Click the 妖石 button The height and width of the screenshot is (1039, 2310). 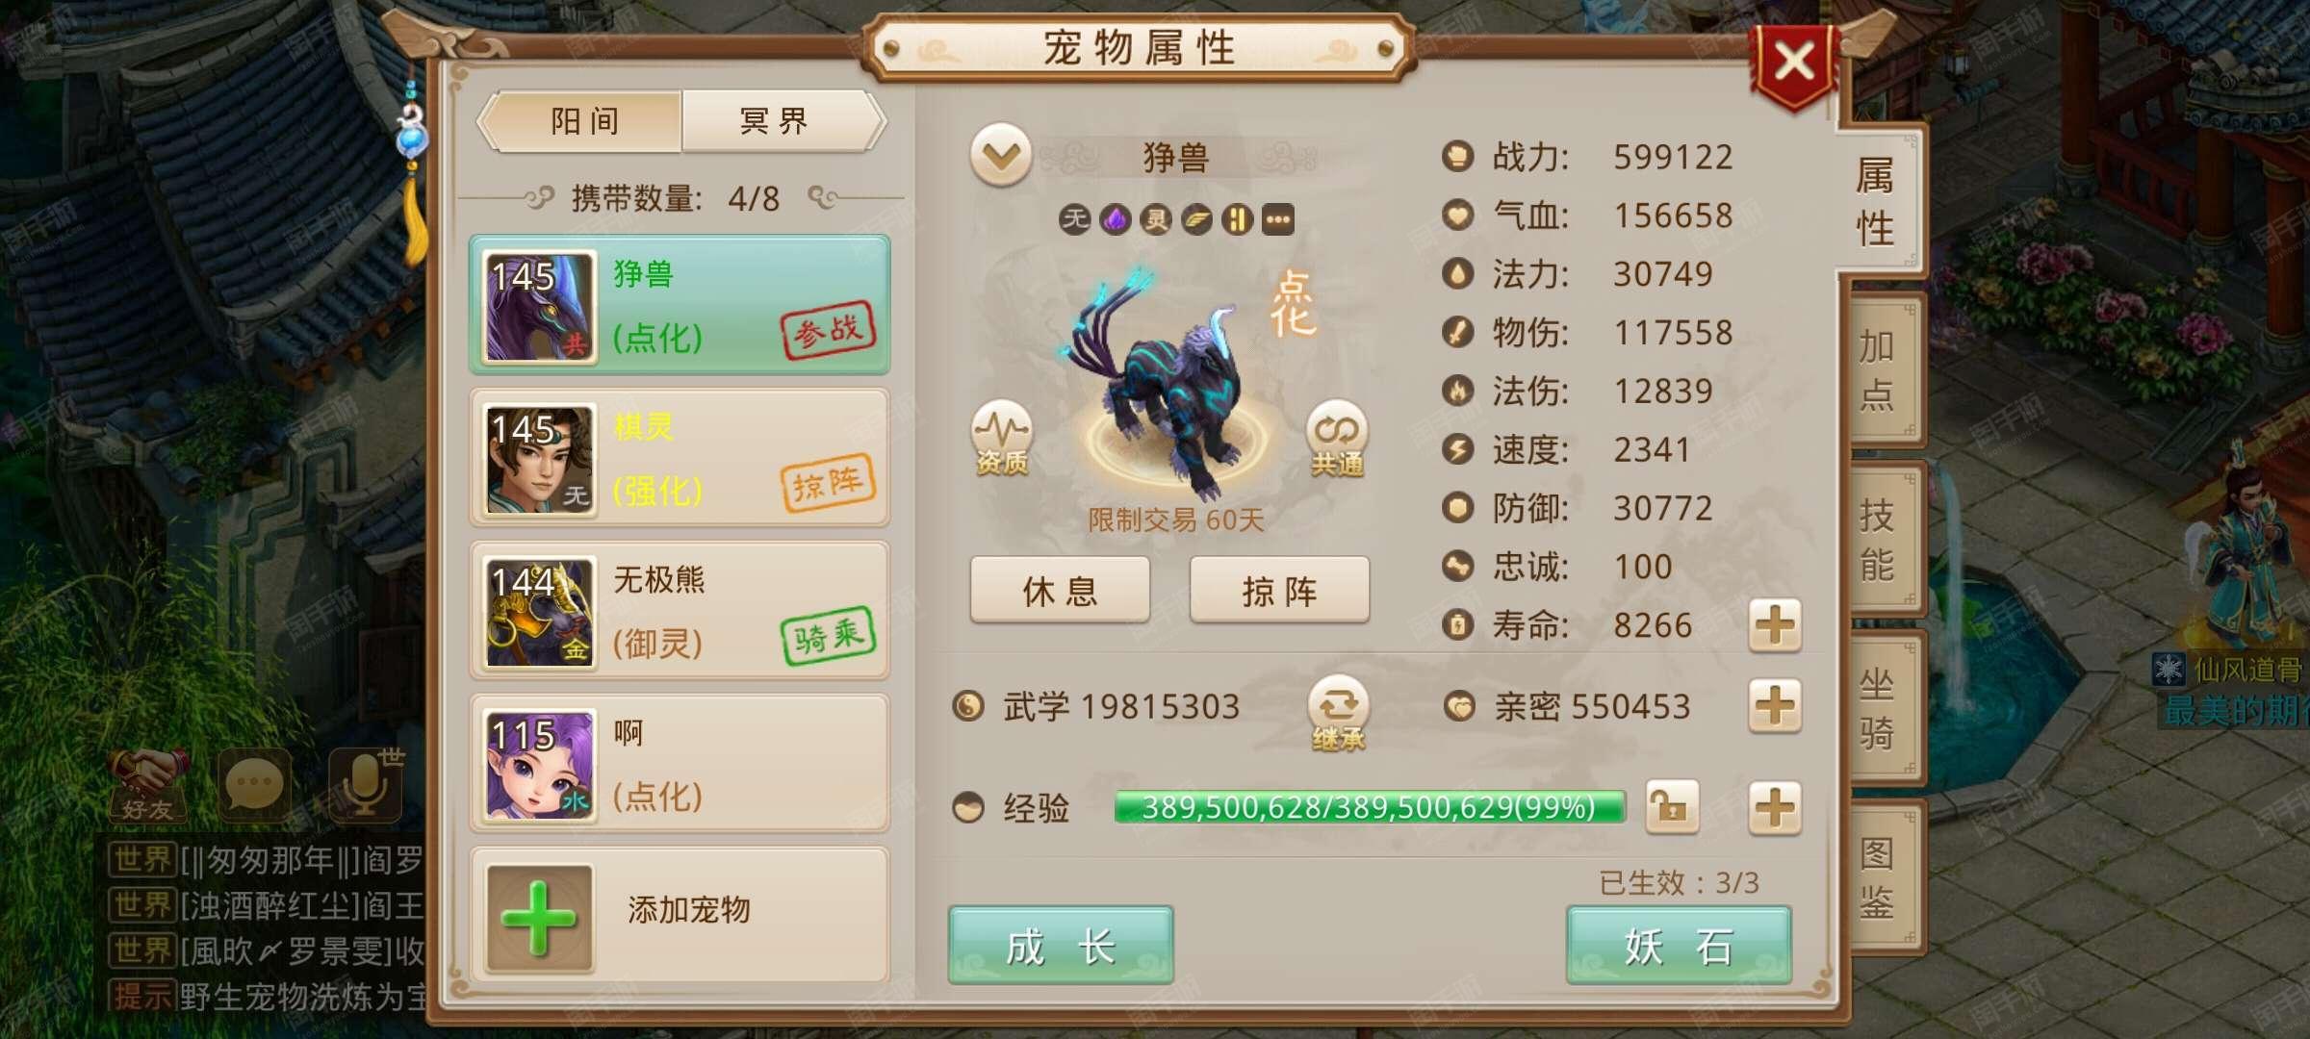[1679, 945]
